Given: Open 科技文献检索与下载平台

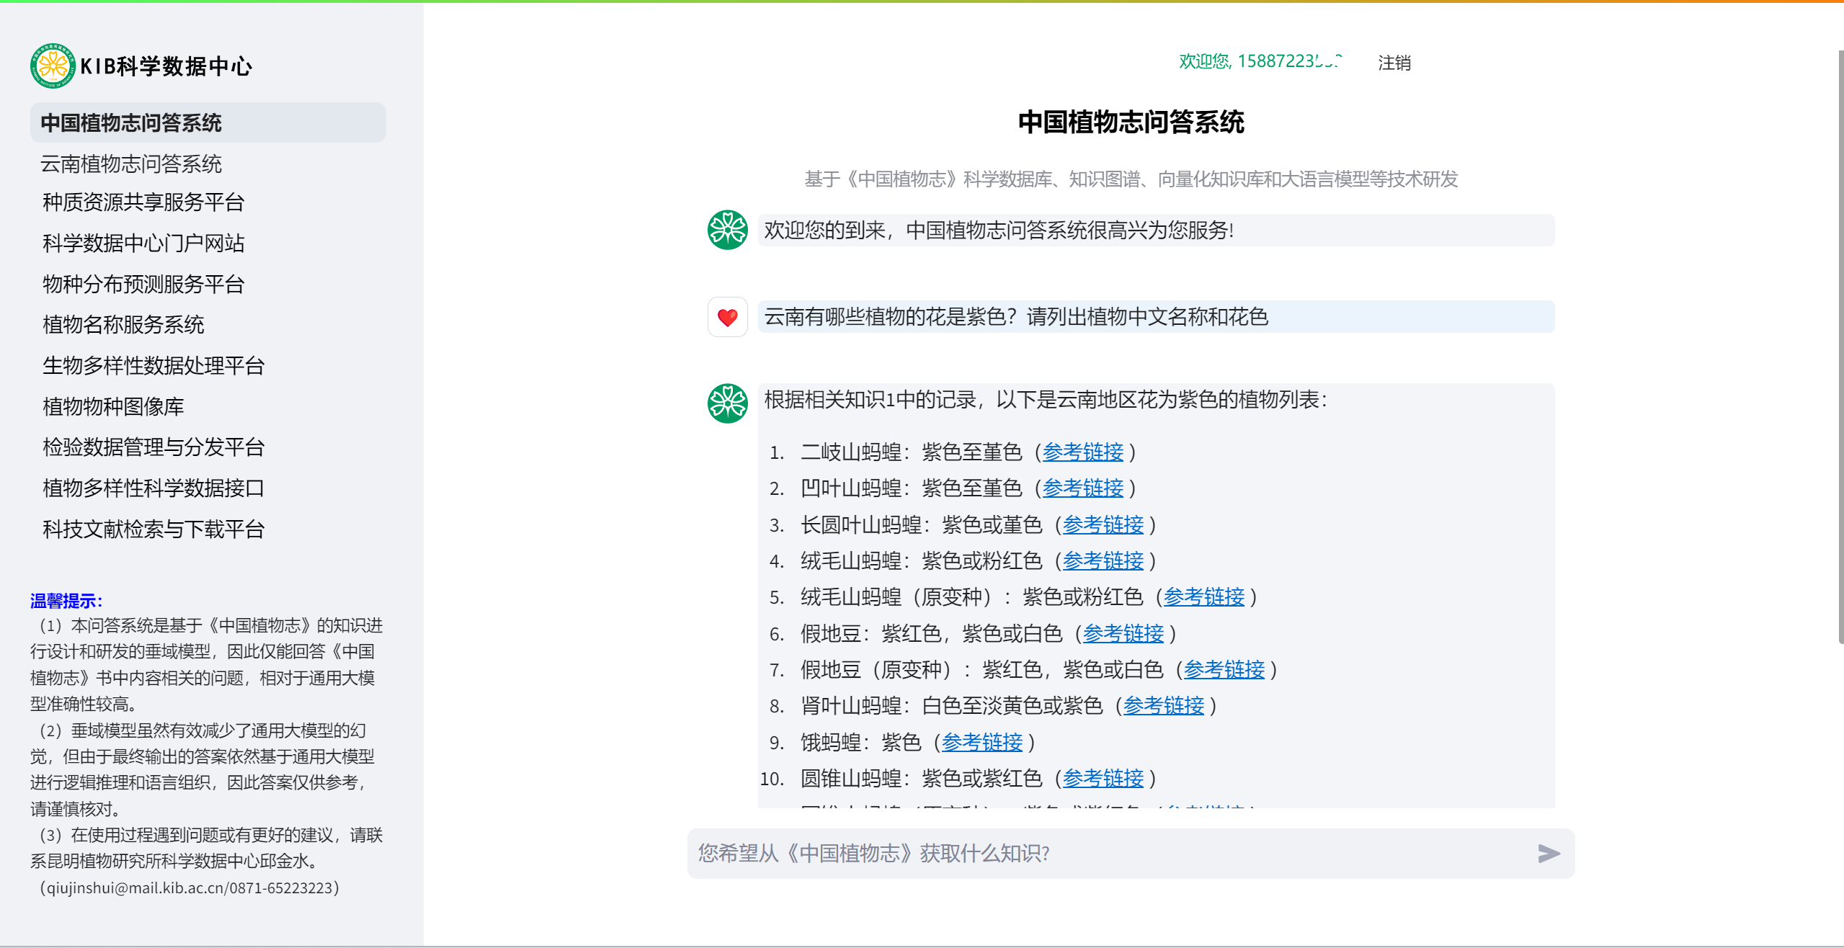Looking at the screenshot, I should pyautogui.click(x=153, y=529).
